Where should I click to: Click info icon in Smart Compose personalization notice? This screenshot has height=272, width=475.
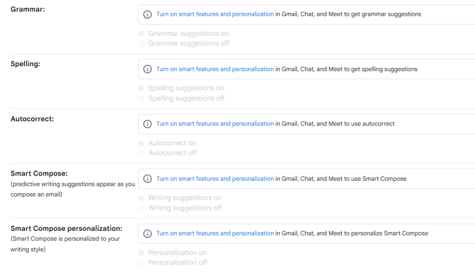(x=148, y=234)
